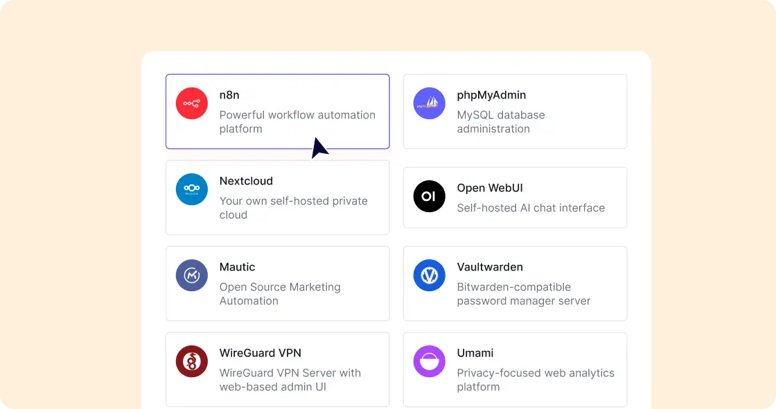Select the WireGuard VPN server card
This screenshot has height=409, width=776.
[x=277, y=369]
